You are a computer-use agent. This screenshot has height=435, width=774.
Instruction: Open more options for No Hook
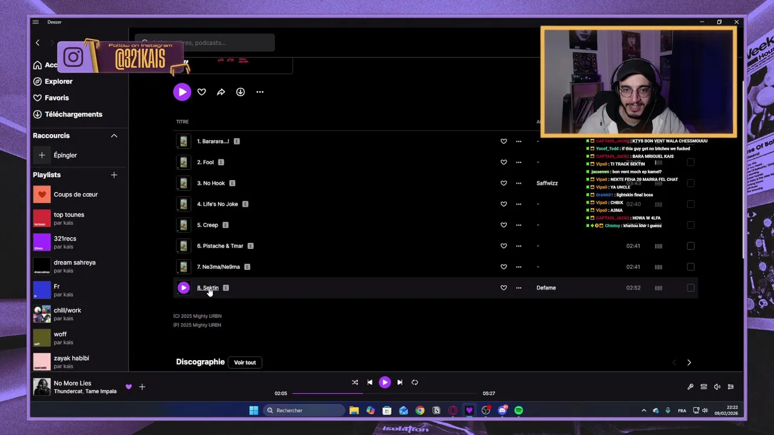[x=519, y=183]
